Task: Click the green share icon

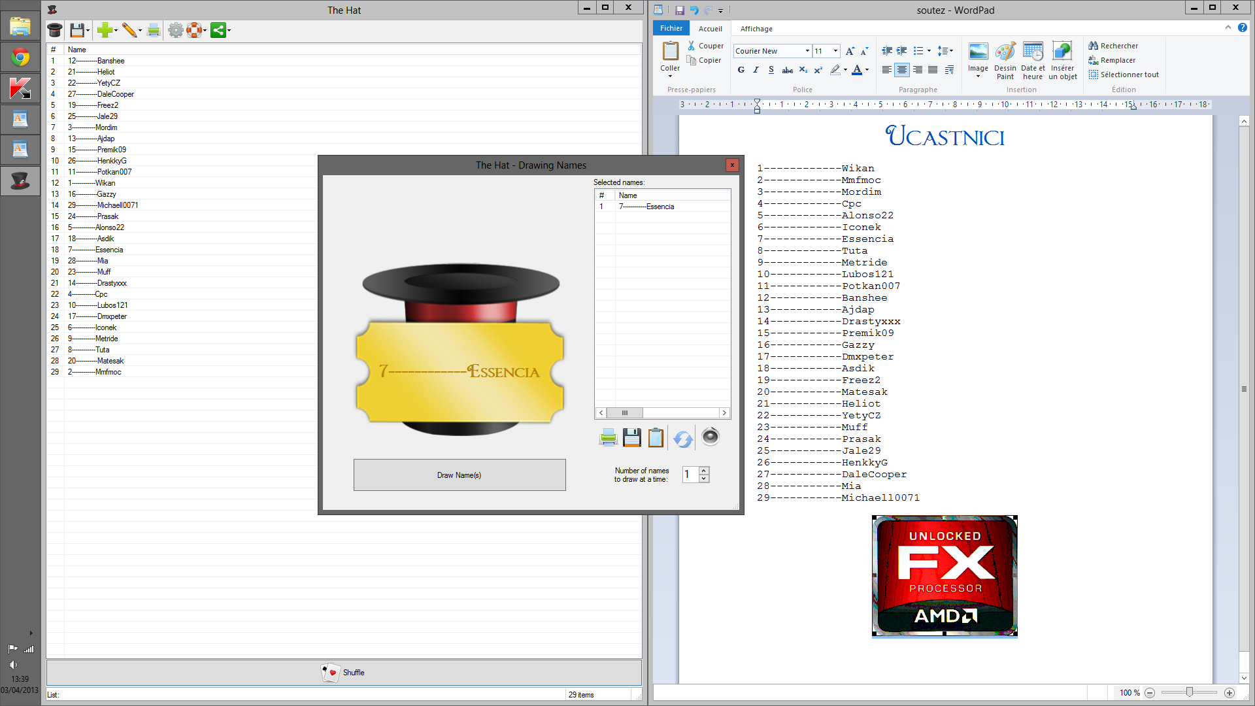Action: click(218, 30)
